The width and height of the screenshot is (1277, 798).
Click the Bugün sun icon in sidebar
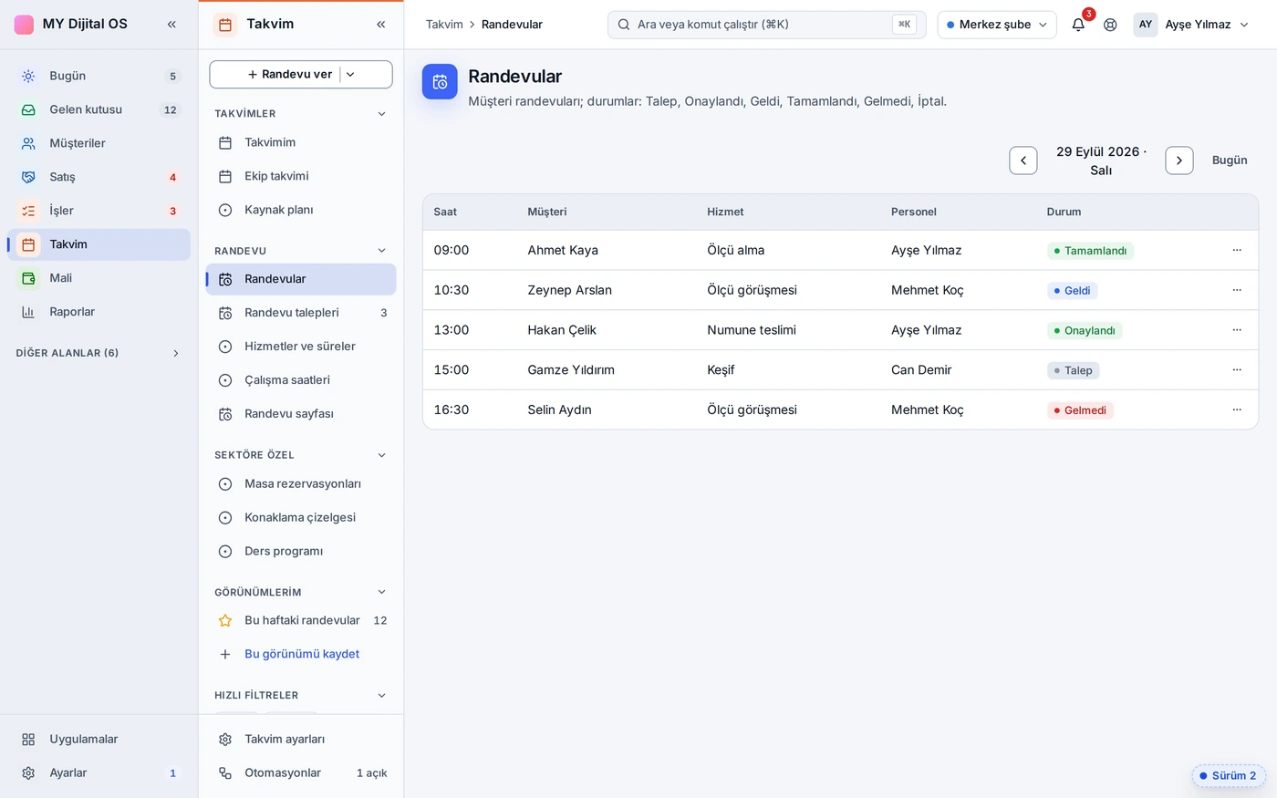28,76
